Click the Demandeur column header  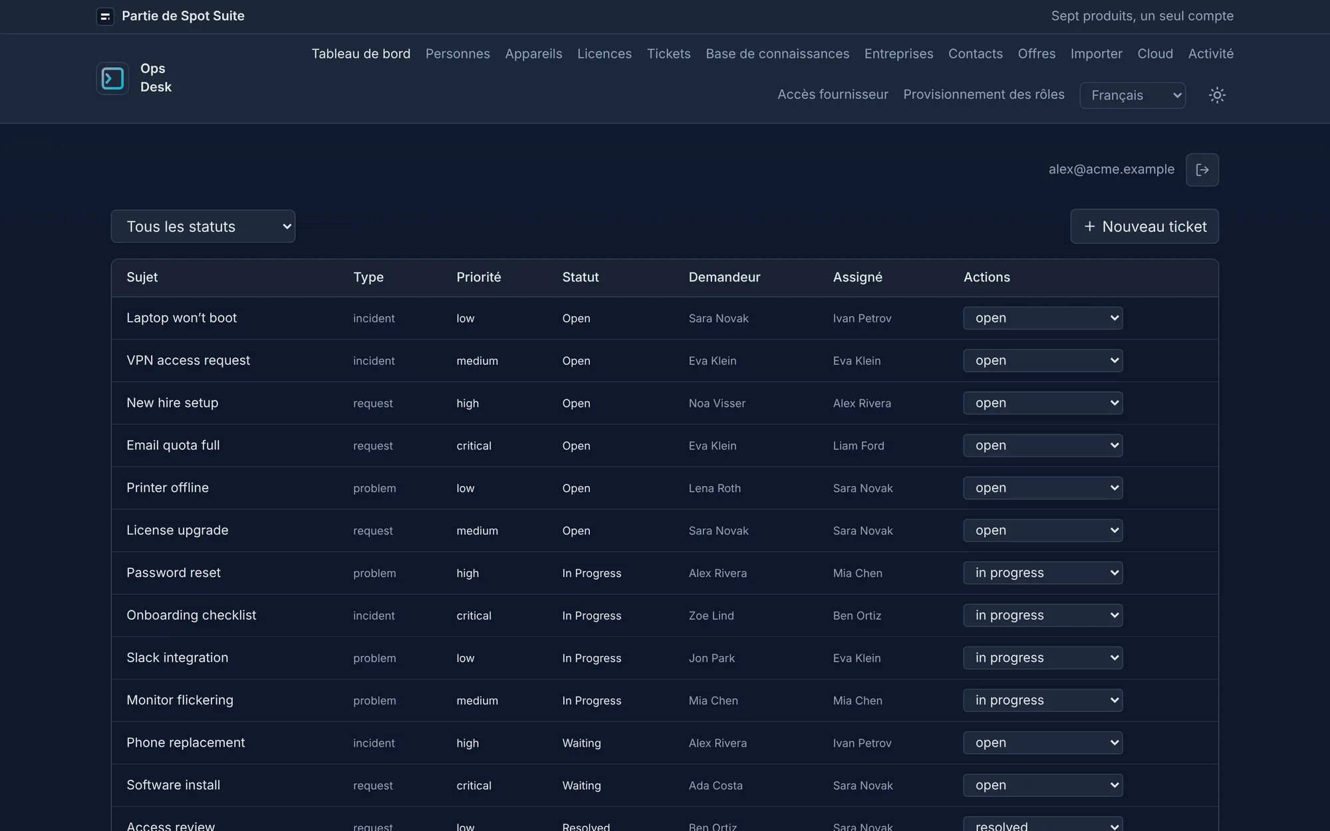click(724, 277)
